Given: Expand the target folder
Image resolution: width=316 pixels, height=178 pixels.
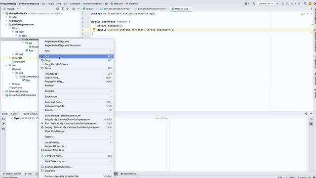Looking at the screenshot, I should [x=9, y=58].
